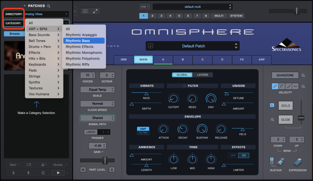Open the MULTI page
This screenshot has width=313, height=181.
tap(219, 16)
